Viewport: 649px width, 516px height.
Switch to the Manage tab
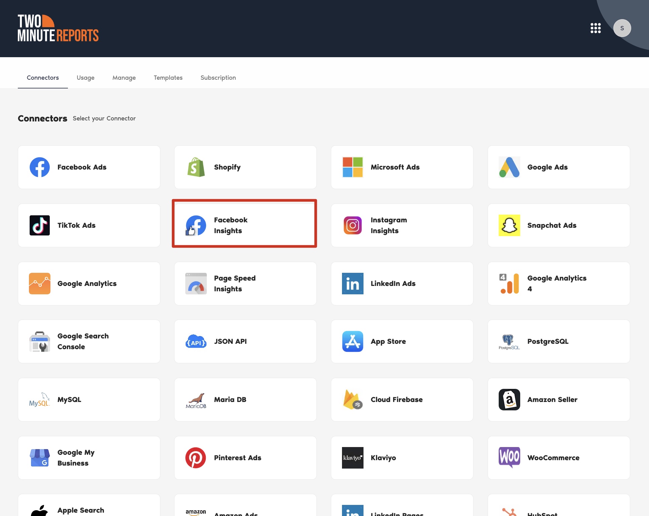[124, 78]
